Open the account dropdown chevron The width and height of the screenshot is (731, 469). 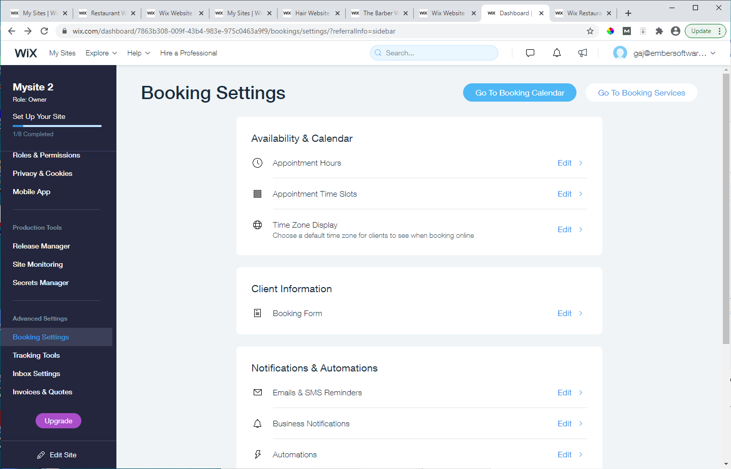click(713, 53)
